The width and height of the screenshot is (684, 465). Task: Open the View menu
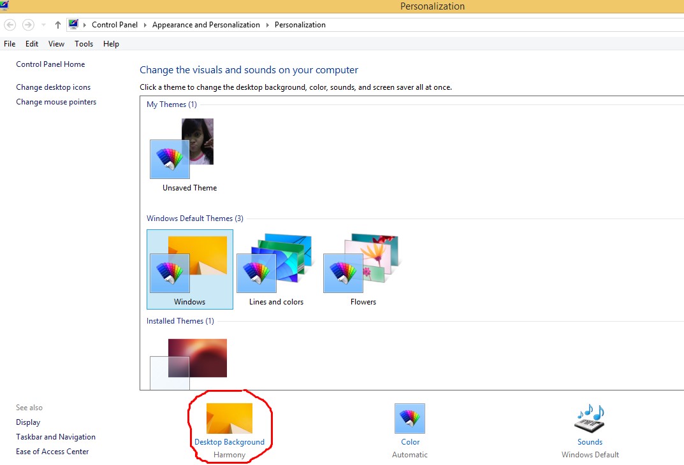[x=56, y=43]
